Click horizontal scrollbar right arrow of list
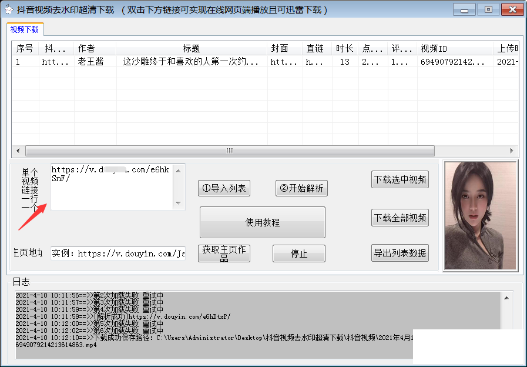The image size is (527, 367). pos(512,151)
